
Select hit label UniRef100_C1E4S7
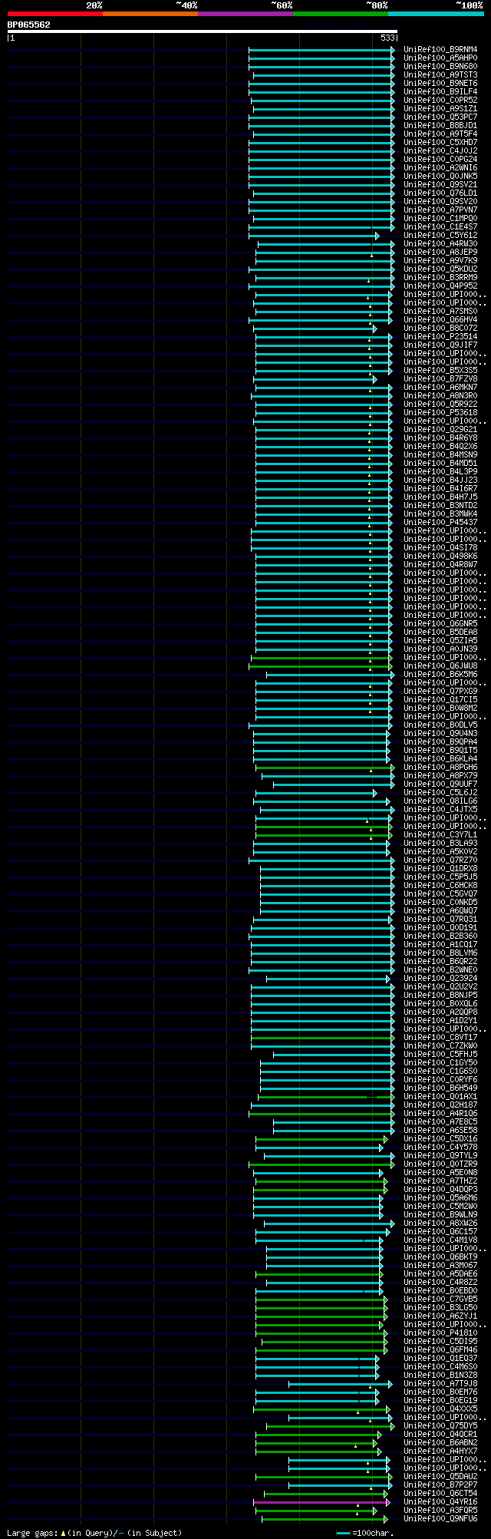pos(440,227)
